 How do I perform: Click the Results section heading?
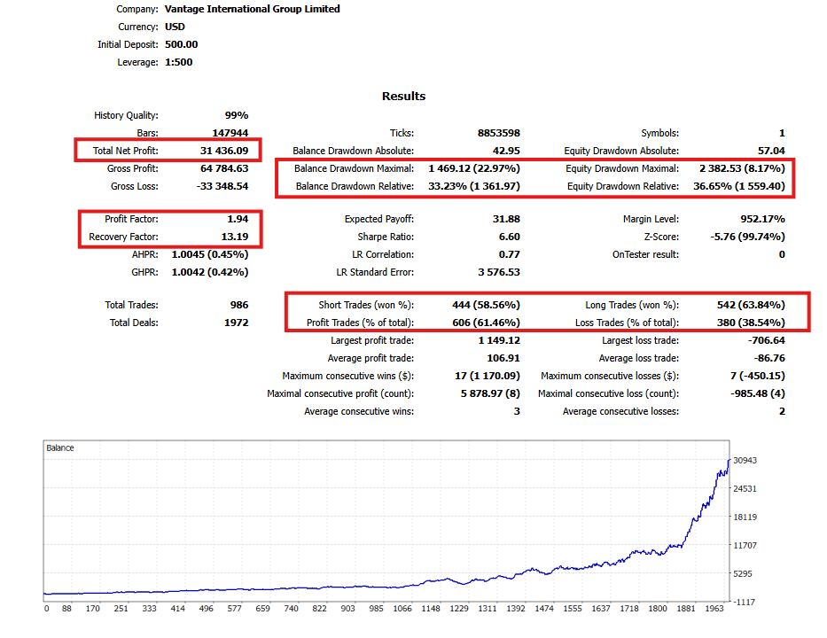[403, 96]
